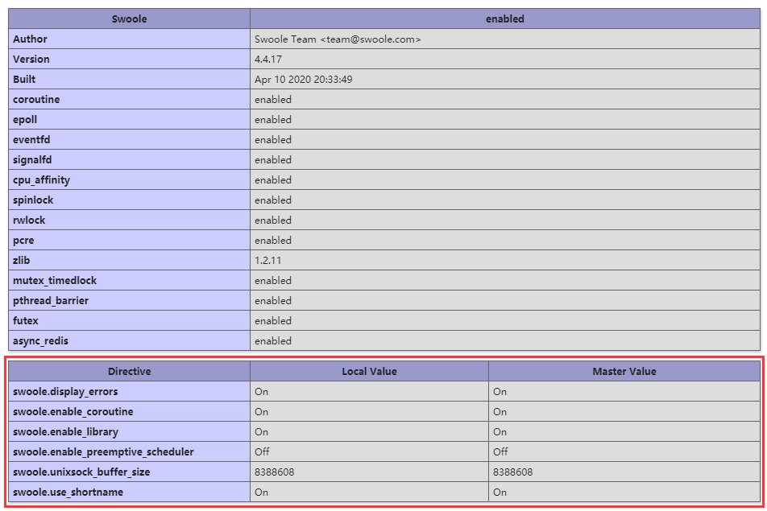Click the zlib version "1.2.11"
Viewport: 767px width, 511px height.
point(268,260)
